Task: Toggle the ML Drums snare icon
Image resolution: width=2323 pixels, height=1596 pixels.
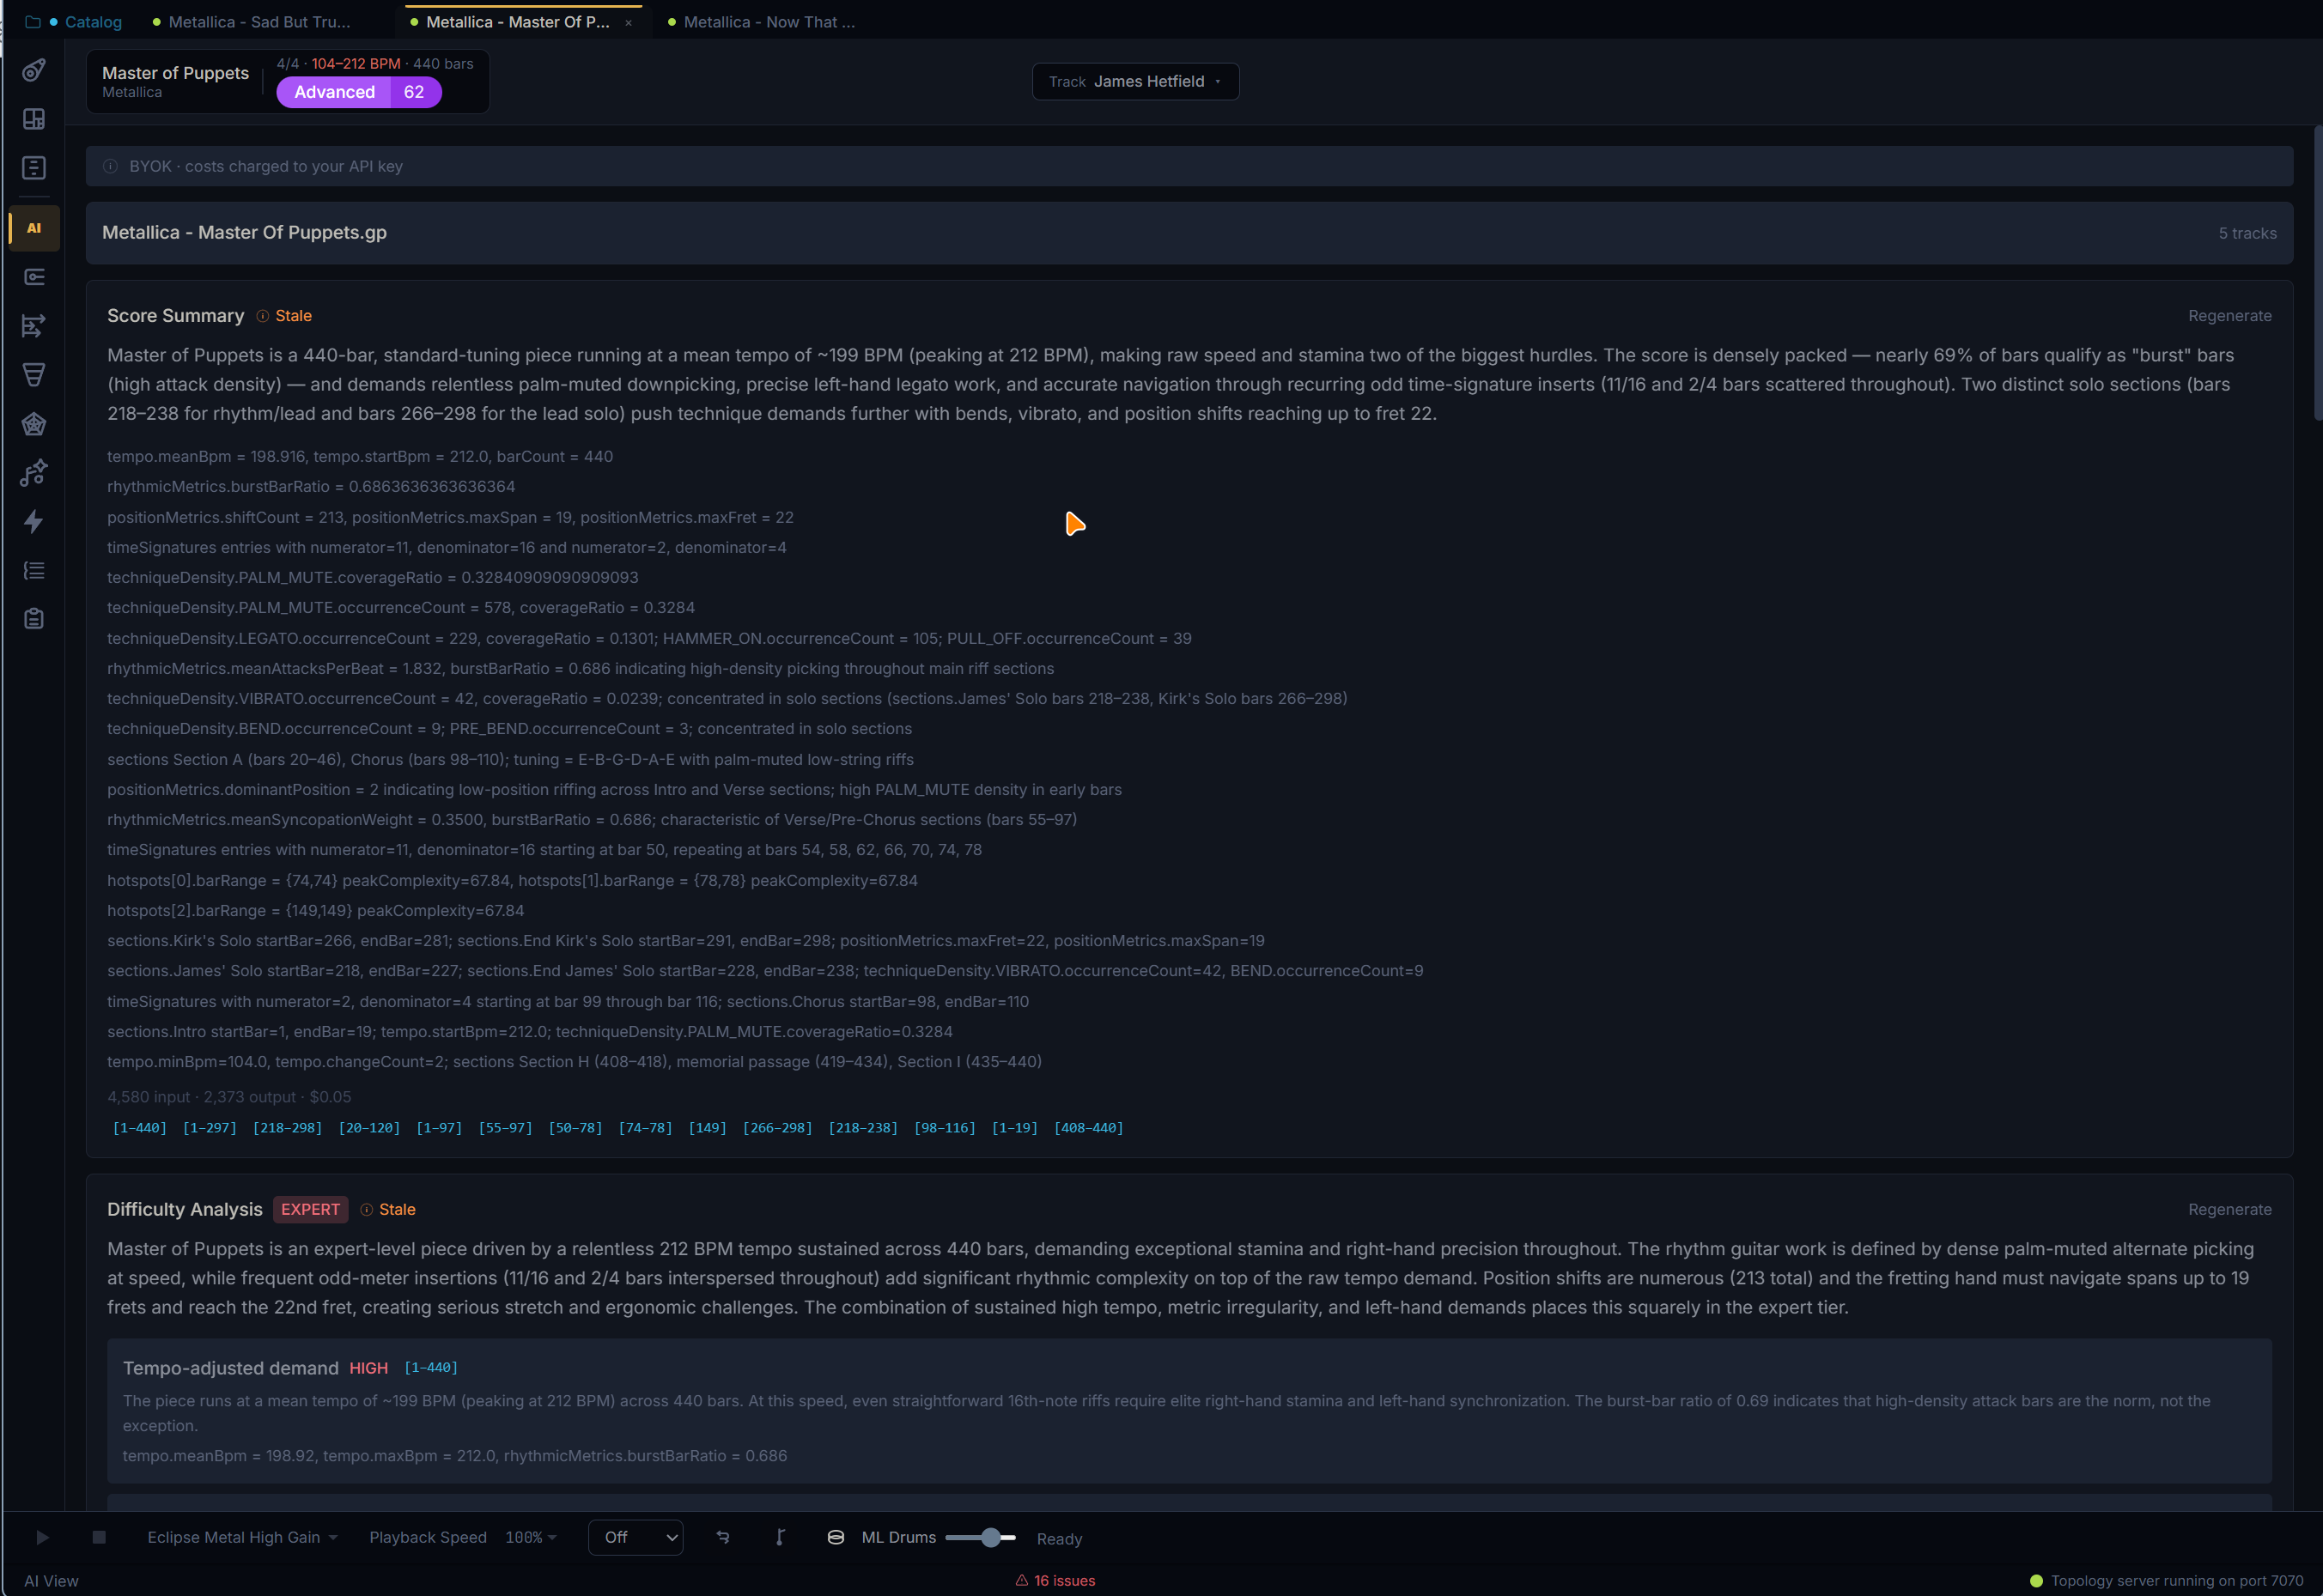Action: tap(836, 1538)
